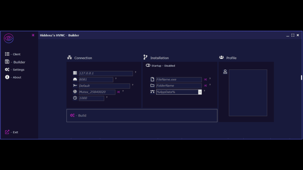Maximize the HVNC Builder window
The height and width of the screenshot is (170, 303).
293,35
